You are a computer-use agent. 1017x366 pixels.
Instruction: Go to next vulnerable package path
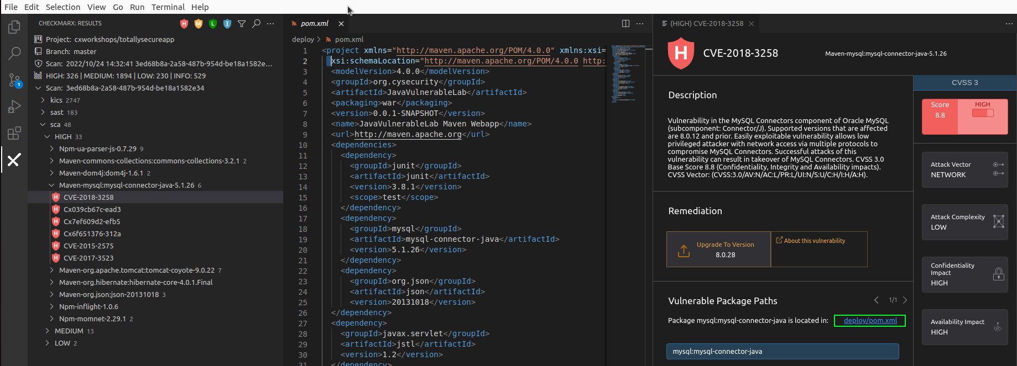905,300
